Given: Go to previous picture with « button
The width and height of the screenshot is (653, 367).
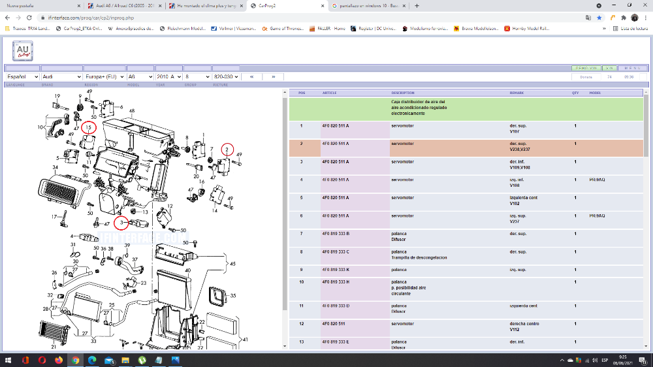Looking at the screenshot, I should point(251,76).
